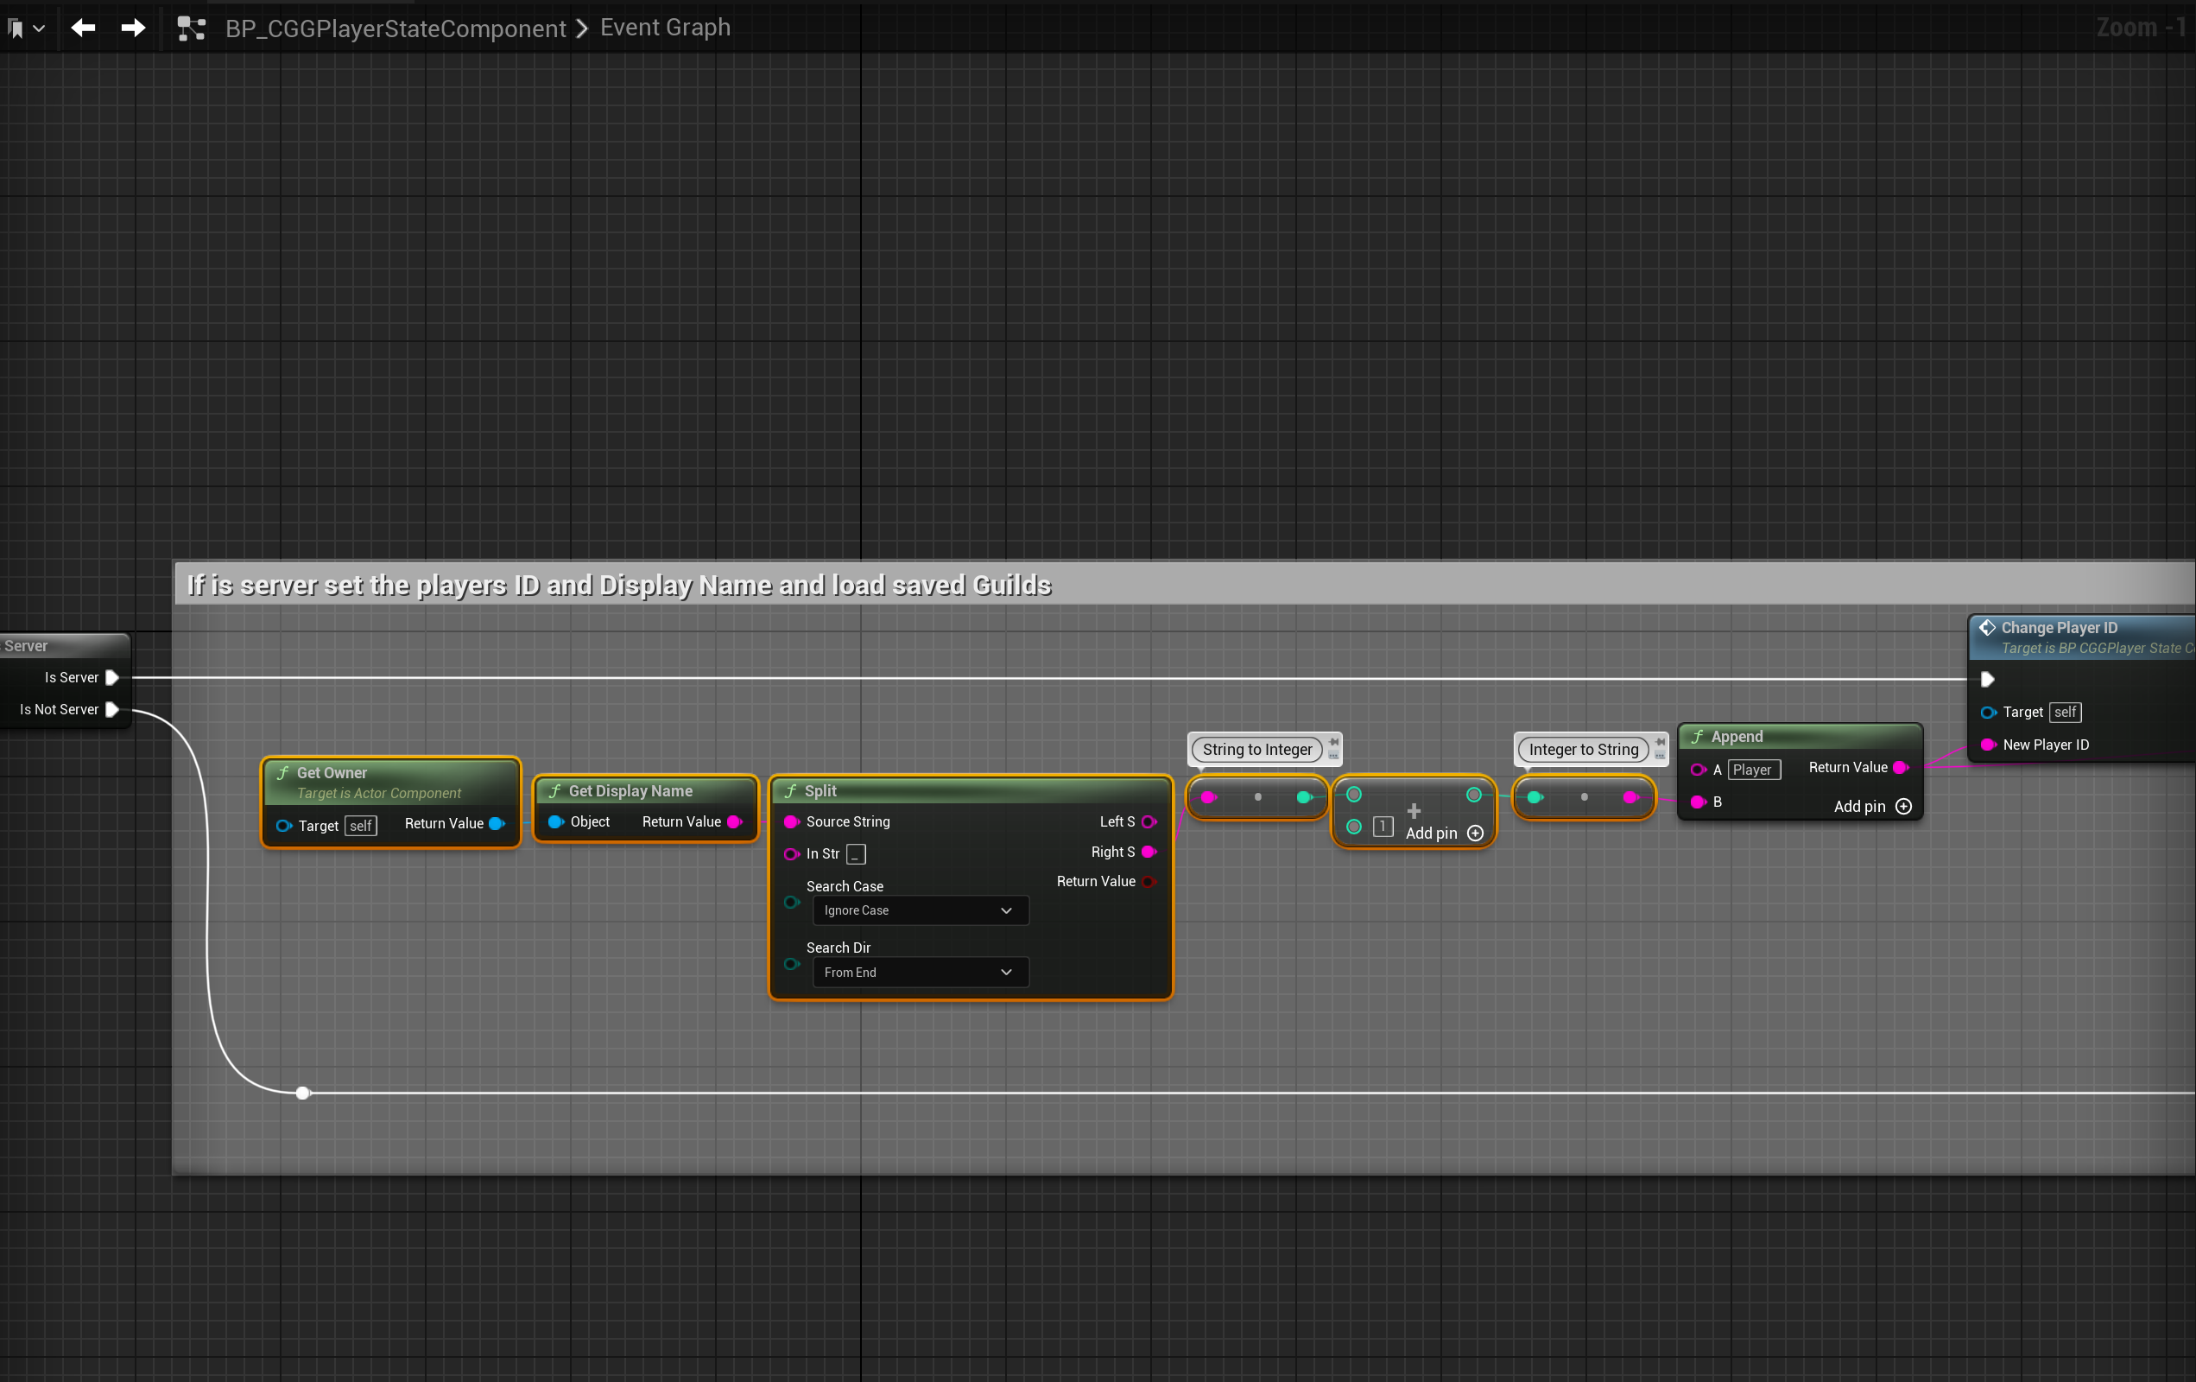Click the Left S output pin on Split
Image resolution: width=2196 pixels, height=1382 pixels.
pyautogui.click(x=1149, y=821)
